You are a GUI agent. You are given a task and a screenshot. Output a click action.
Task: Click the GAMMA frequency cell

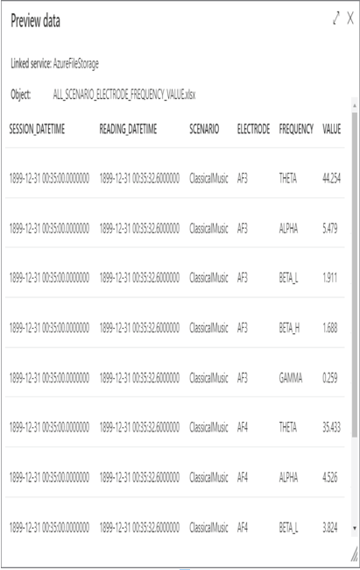tap(291, 379)
